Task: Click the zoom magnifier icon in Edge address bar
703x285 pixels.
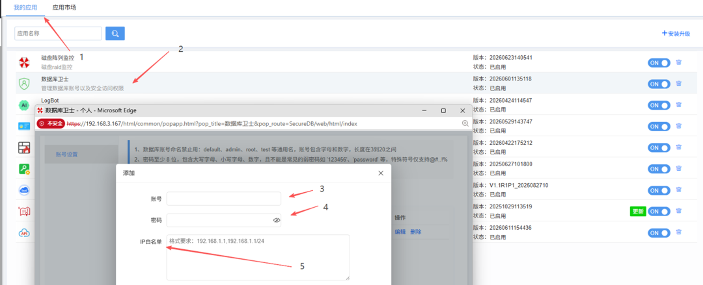Action: pyautogui.click(x=465, y=123)
